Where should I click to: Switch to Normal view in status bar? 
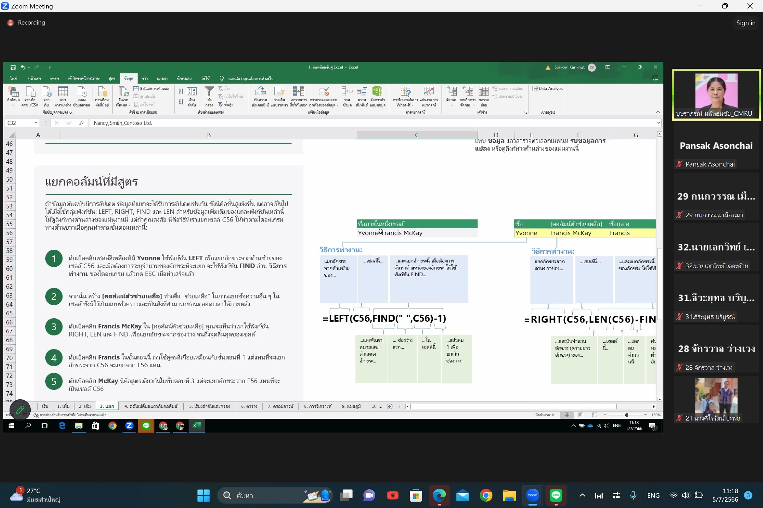tap(567, 415)
